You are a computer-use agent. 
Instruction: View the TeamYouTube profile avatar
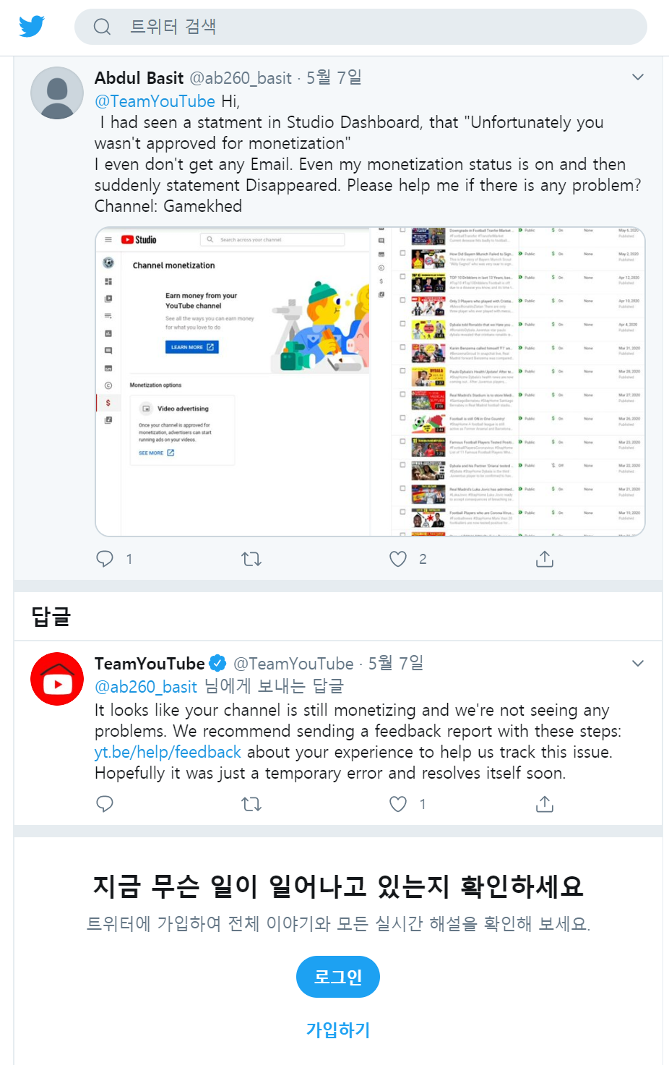57,679
